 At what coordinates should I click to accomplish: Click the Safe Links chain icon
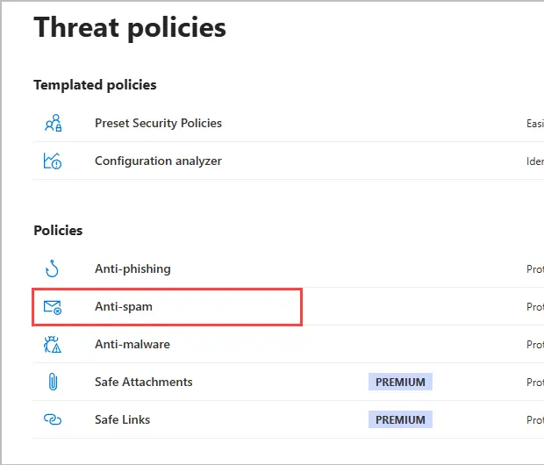[x=53, y=420]
